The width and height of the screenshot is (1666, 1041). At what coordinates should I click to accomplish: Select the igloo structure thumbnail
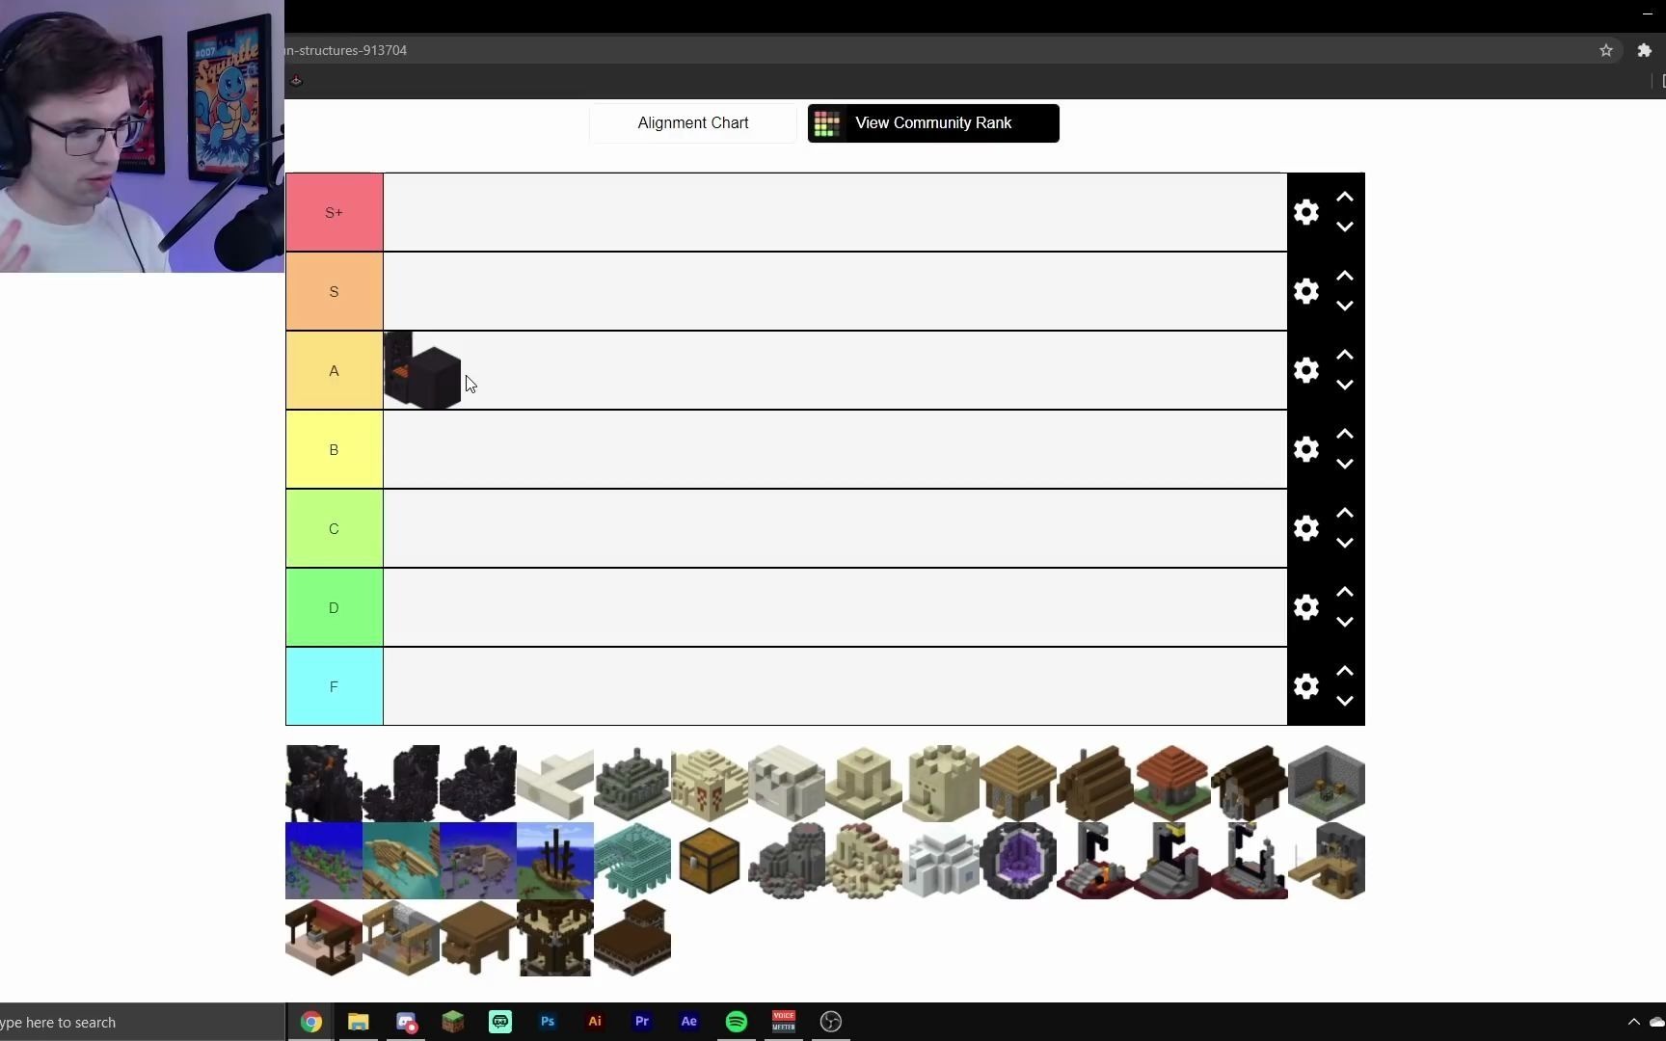pos(940,861)
